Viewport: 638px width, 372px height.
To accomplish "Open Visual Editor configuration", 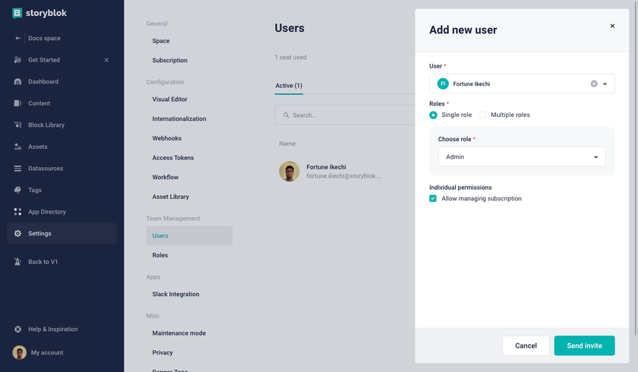I will [x=169, y=99].
